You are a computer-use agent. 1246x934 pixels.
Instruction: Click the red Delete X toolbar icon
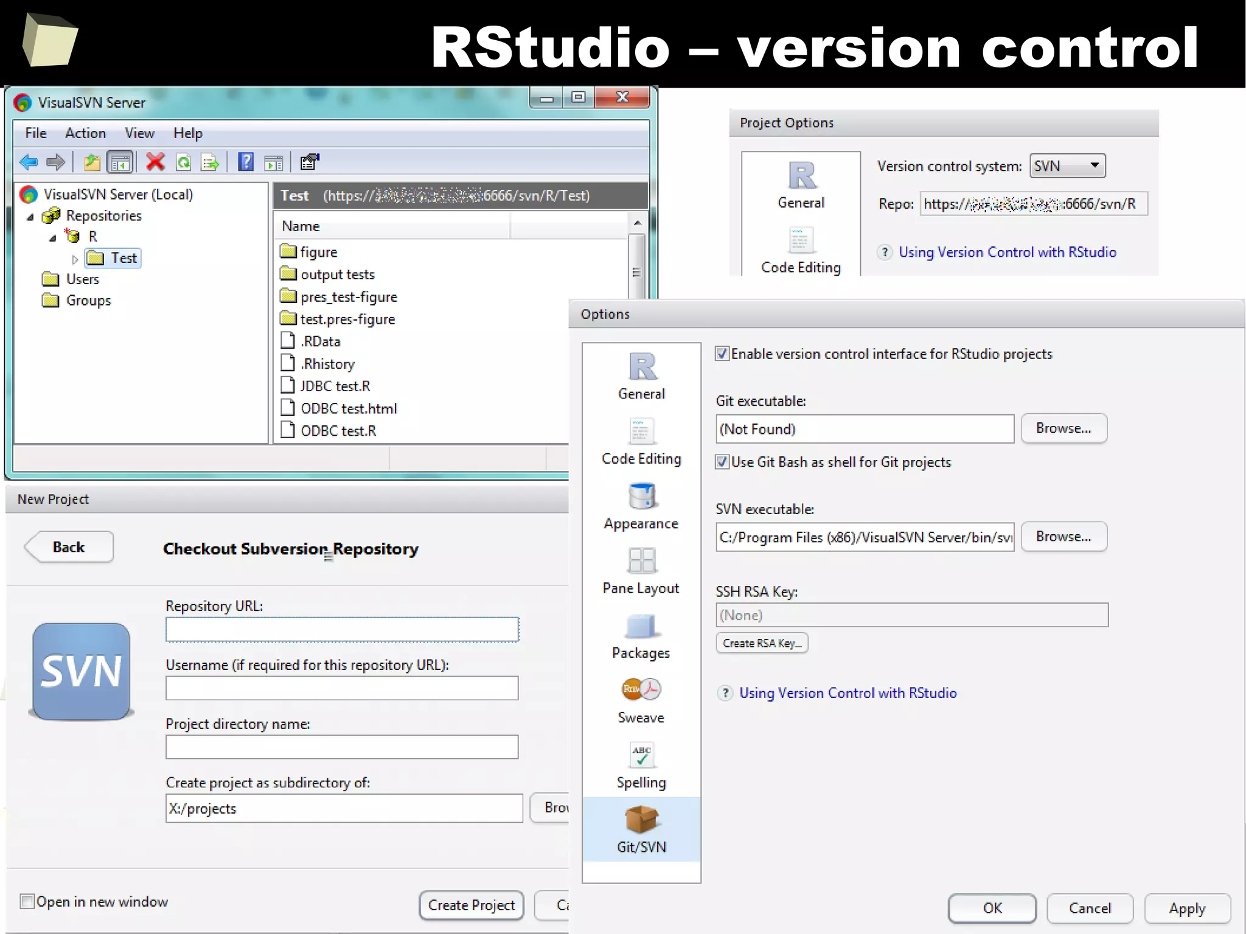pyautogui.click(x=156, y=162)
